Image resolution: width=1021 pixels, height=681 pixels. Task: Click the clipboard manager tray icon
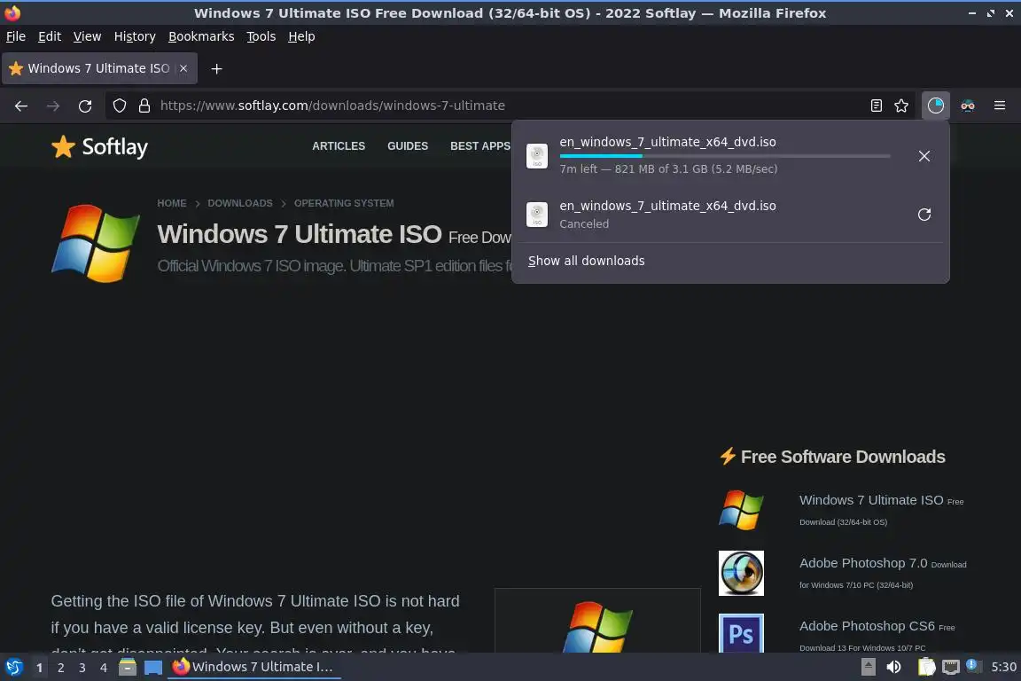[926, 667]
